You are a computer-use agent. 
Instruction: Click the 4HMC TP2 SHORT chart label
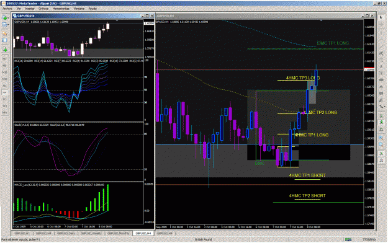(x=307, y=196)
